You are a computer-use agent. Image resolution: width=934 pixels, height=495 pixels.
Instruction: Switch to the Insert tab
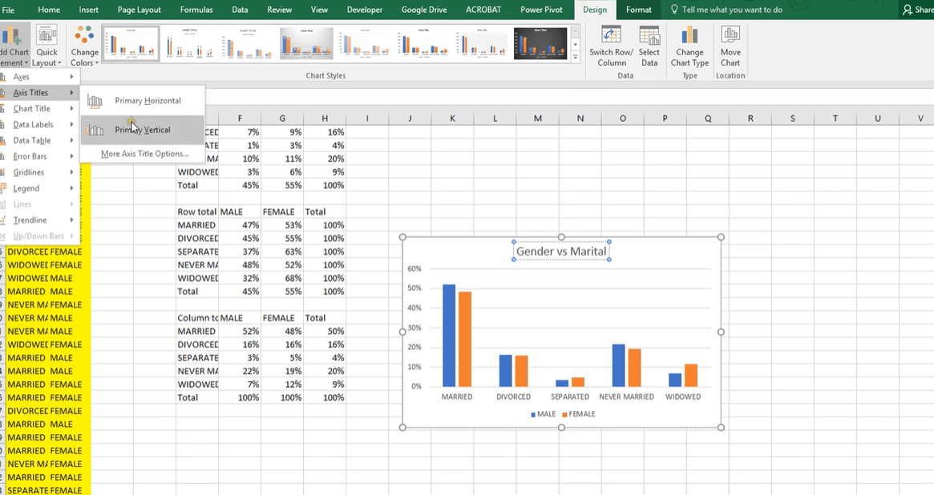[89, 10]
